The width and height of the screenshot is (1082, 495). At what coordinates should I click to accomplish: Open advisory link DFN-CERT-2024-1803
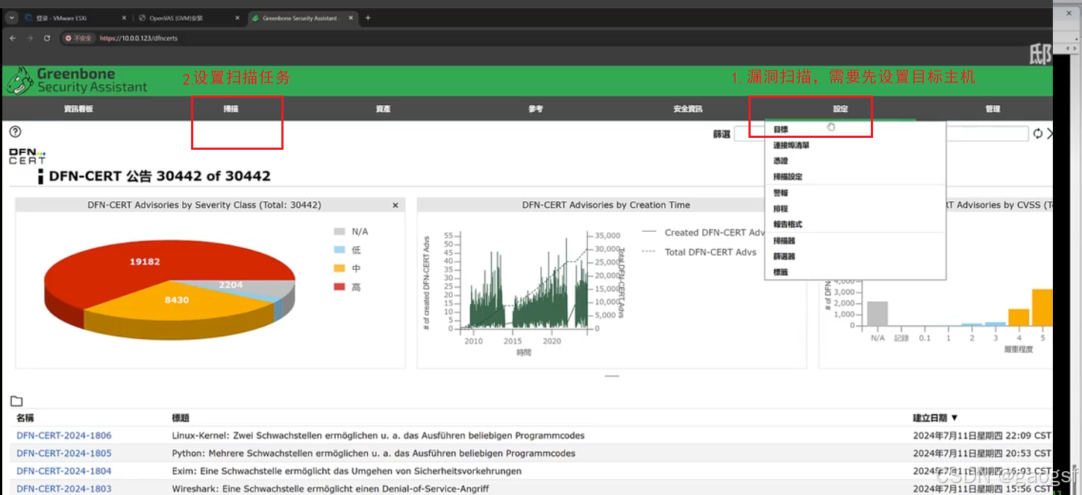click(x=64, y=488)
